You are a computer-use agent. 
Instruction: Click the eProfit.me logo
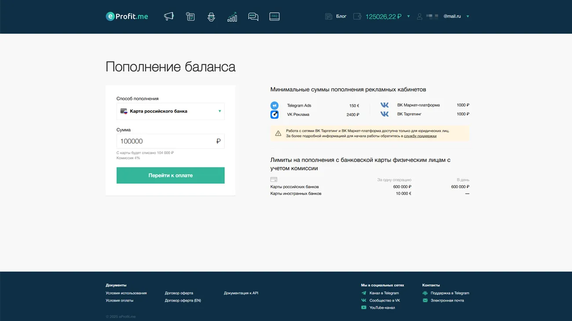click(x=127, y=16)
